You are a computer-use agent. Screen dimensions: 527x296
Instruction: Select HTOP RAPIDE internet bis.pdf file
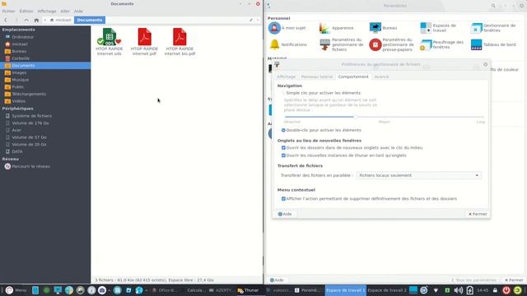point(180,42)
